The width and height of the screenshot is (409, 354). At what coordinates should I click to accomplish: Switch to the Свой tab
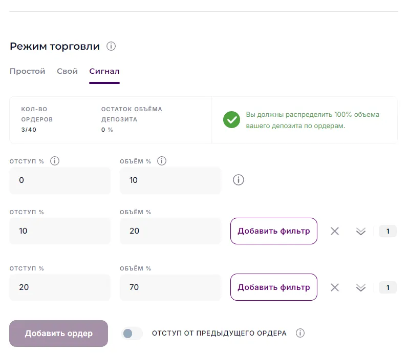click(x=67, y=71)
